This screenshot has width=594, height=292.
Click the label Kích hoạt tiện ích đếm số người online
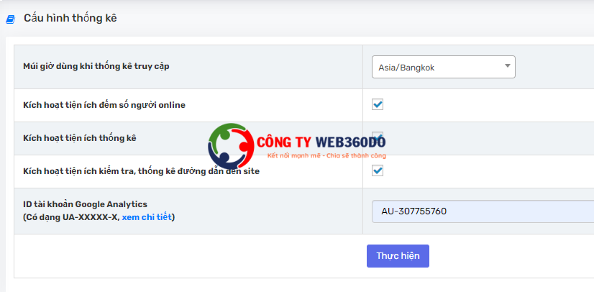click(x=104, y=105)
